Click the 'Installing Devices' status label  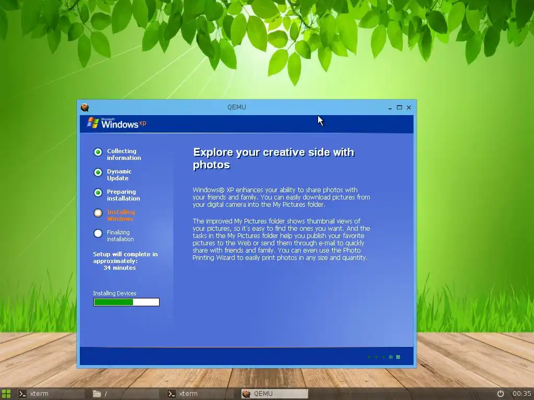pos(114,293)
